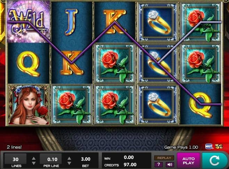Spin the reels with the teal arrow button

(215, 161)
